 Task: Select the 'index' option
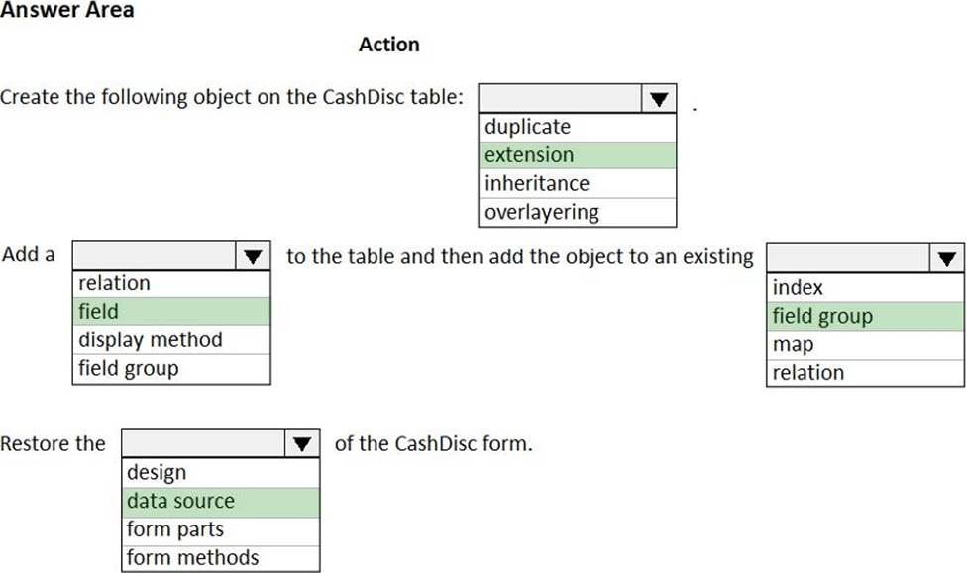865,288
